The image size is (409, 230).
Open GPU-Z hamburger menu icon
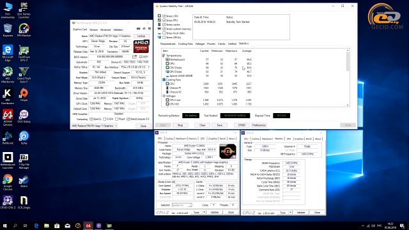pyautogui.click(x=149, y=29)
